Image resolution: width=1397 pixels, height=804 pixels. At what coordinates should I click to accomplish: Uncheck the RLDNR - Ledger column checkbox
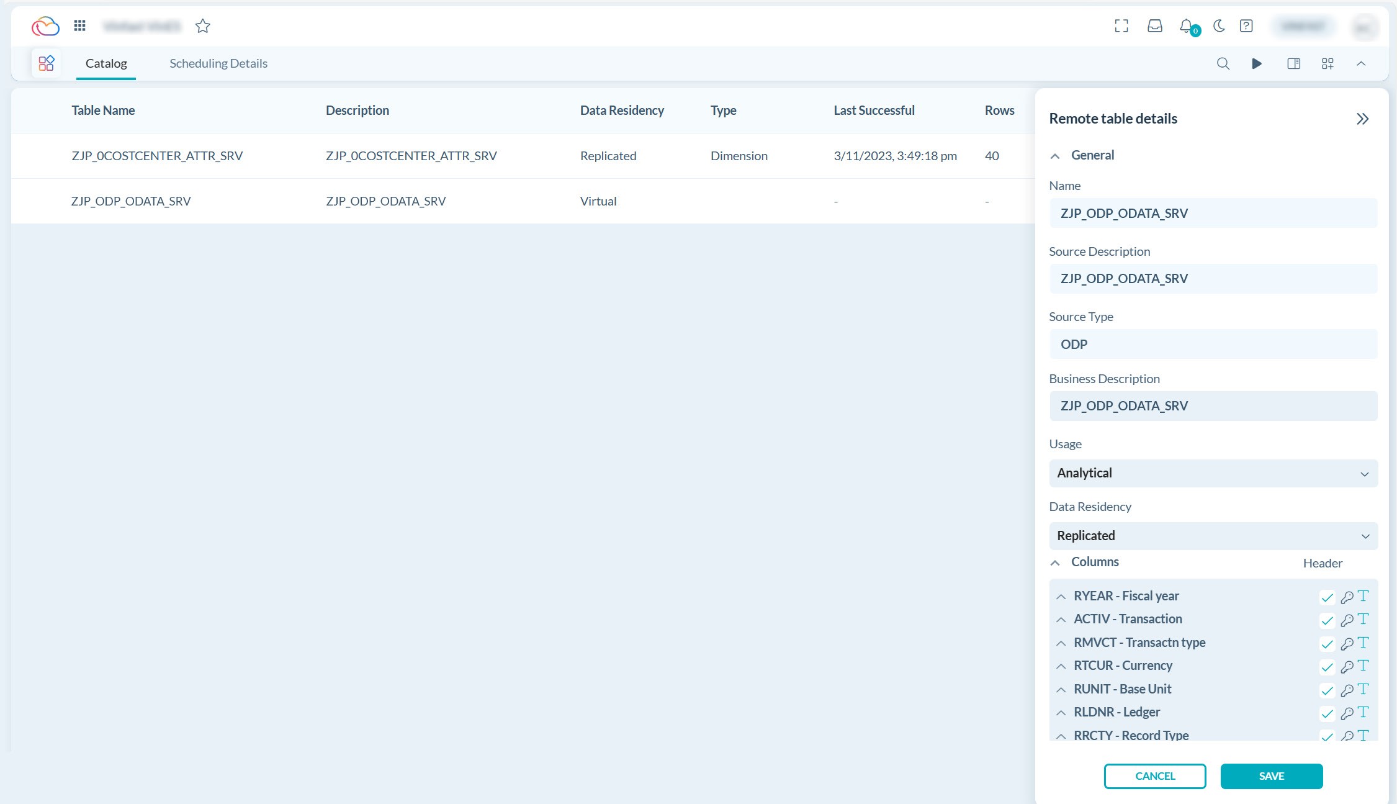tap(1327, 713)
